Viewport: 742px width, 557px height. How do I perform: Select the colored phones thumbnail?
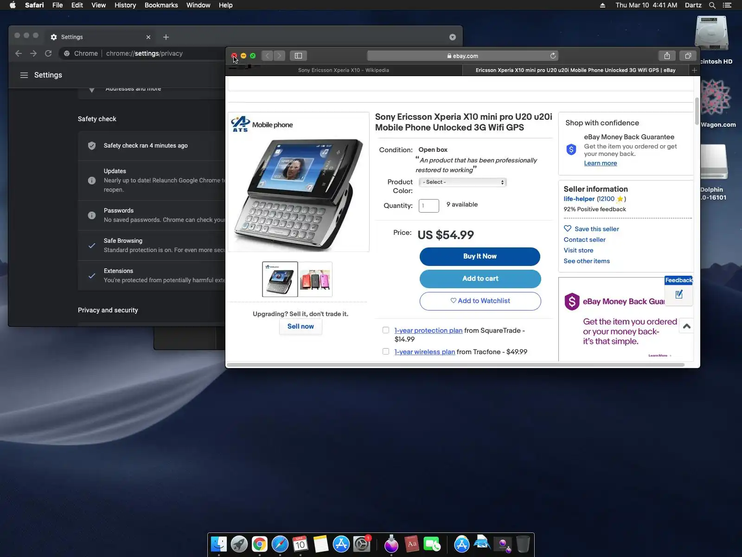[315, 279]
